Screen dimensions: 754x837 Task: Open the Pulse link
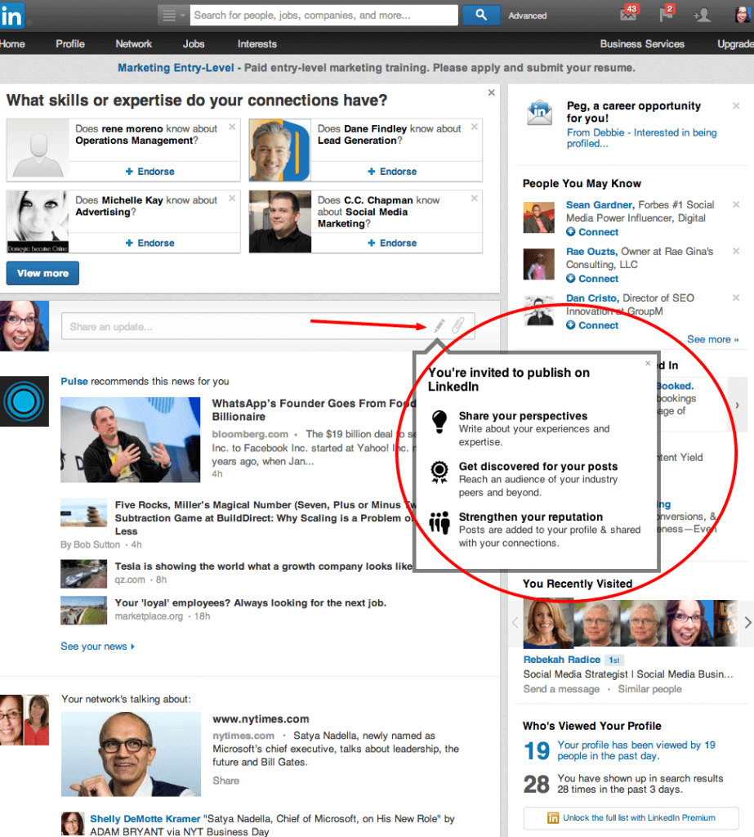(74, 381)
